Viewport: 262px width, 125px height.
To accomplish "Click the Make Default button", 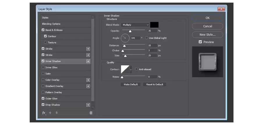I will pyautogui.click(x=130, y=84).
